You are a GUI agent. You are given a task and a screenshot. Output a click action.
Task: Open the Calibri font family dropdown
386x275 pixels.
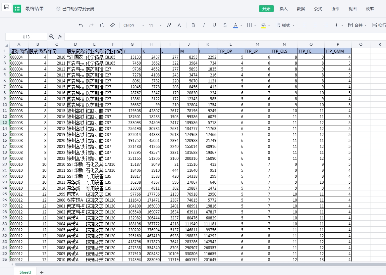point(134,25)
